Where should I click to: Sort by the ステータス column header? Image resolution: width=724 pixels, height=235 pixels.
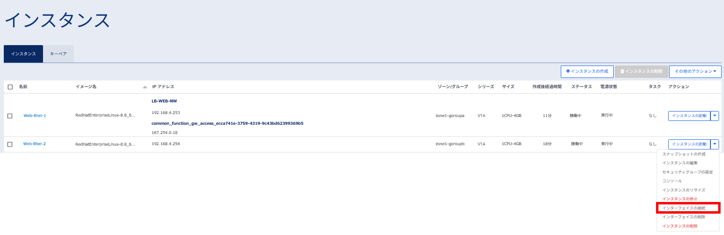(581, 86)
